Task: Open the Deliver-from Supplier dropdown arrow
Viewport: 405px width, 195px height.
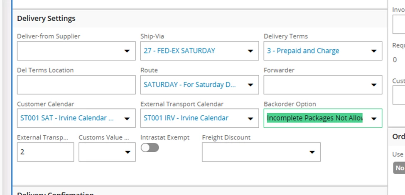Action: tap(127, 51)
